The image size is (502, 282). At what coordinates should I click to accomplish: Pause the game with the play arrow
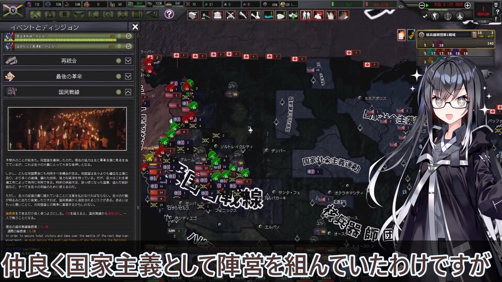click(x=427, y=5)
